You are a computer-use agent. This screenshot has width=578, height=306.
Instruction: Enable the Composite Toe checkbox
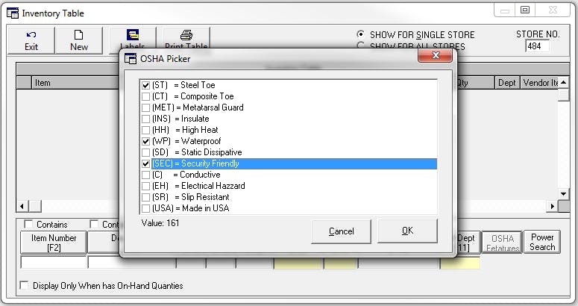click(x=145, y=96)
